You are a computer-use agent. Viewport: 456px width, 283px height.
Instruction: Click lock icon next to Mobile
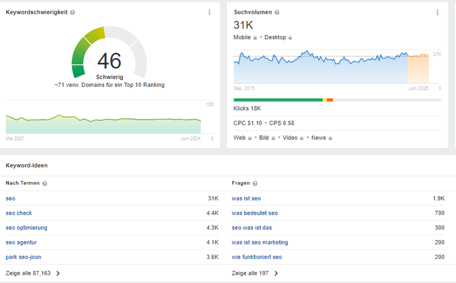coord(255,38)
